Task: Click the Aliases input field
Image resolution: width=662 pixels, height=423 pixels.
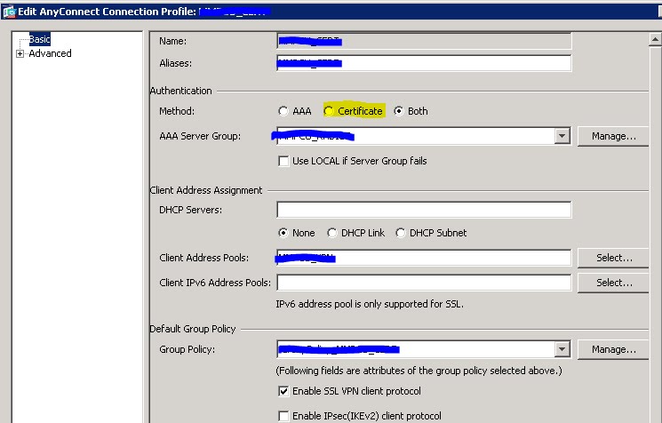Action: pos(424,63)
